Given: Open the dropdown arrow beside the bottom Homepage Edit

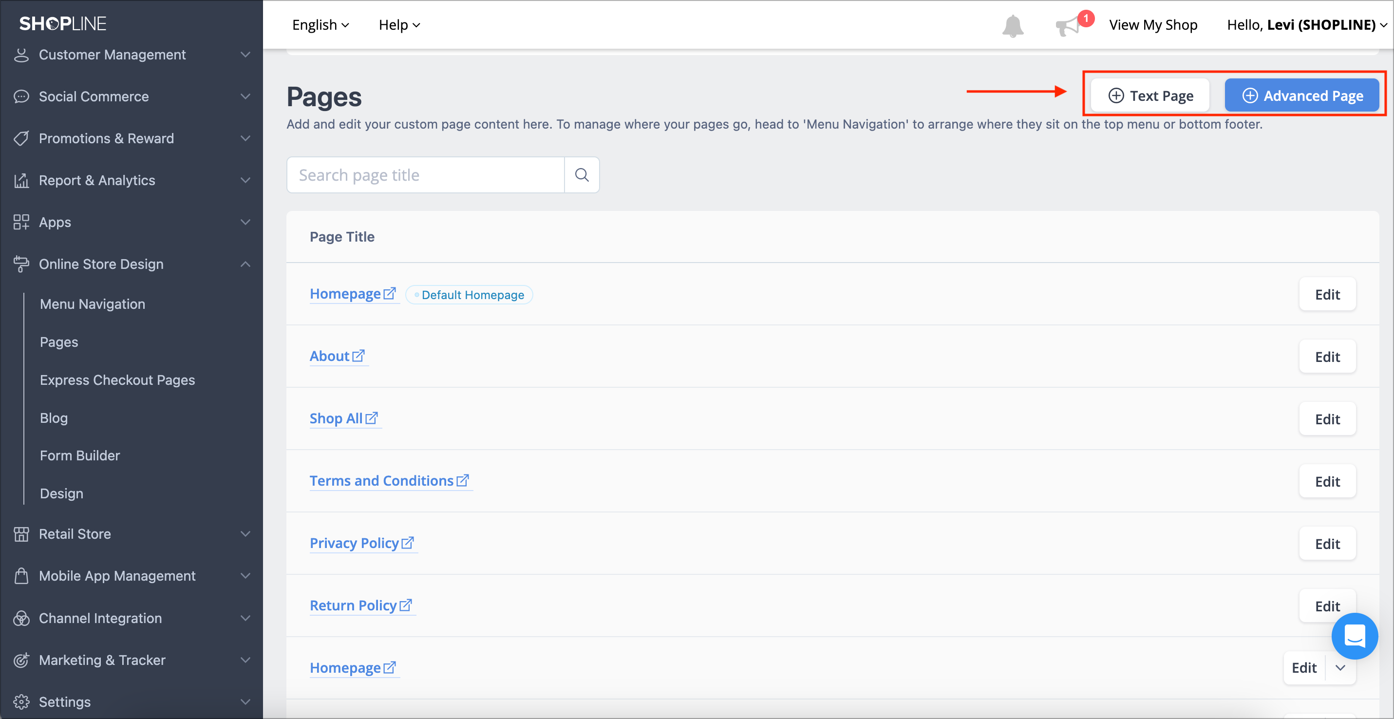Looking at the screenshot, I should 1340,667.
